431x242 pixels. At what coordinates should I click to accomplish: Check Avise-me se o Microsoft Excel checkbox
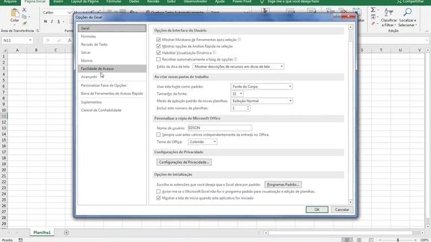[158, 192]
